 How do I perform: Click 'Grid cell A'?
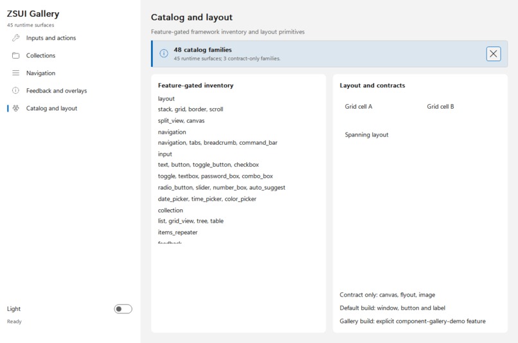pyautogui.click(x=359, y=107)
